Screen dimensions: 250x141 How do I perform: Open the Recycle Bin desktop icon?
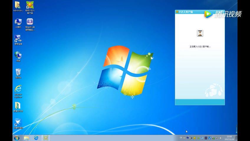click(x=18, y=73)
